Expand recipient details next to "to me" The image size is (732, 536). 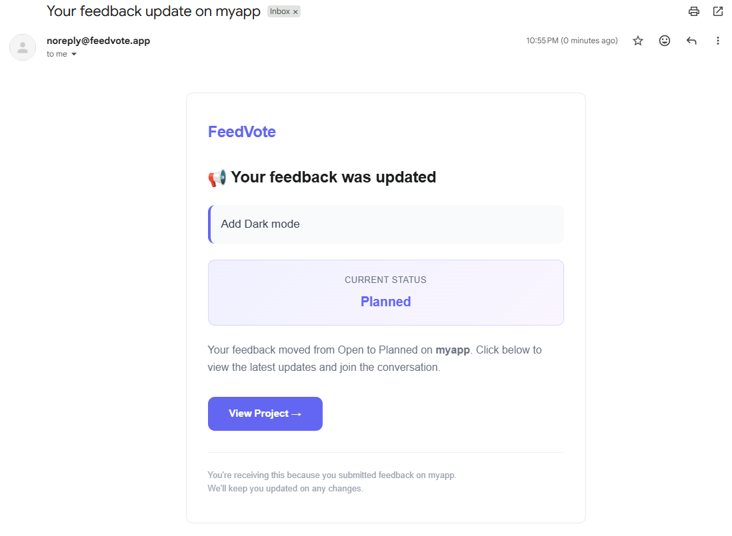[x=74, y=55]
